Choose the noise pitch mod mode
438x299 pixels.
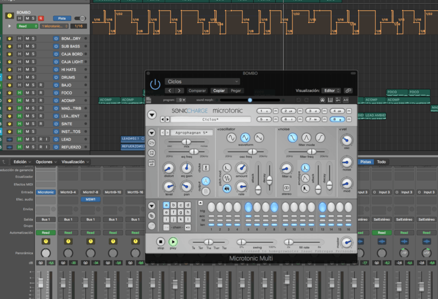(227, 188)
